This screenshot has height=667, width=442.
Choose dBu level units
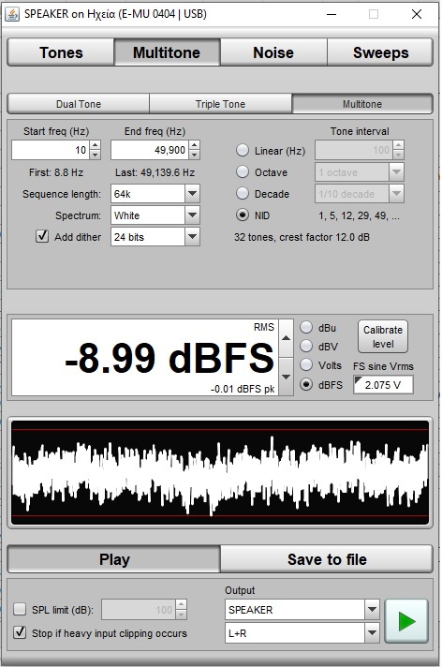coord(306,328)
